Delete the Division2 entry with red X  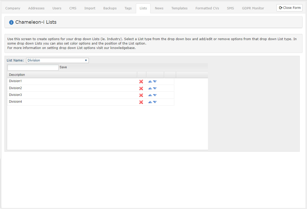coord(141,89)
